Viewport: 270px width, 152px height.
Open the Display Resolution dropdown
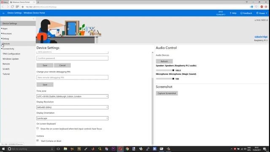coord(72,107)
